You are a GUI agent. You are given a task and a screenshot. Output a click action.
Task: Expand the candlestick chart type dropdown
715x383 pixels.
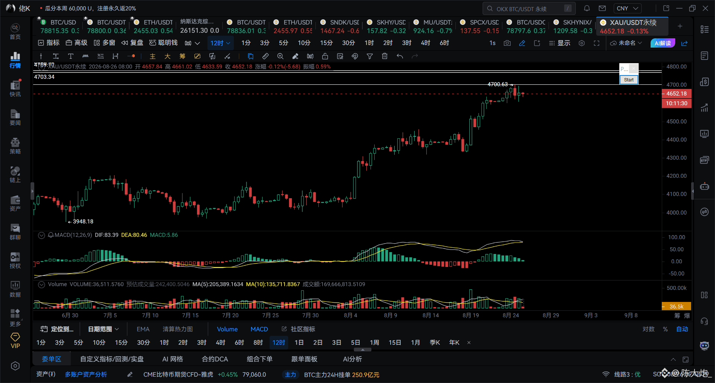[x=192, y=43]
